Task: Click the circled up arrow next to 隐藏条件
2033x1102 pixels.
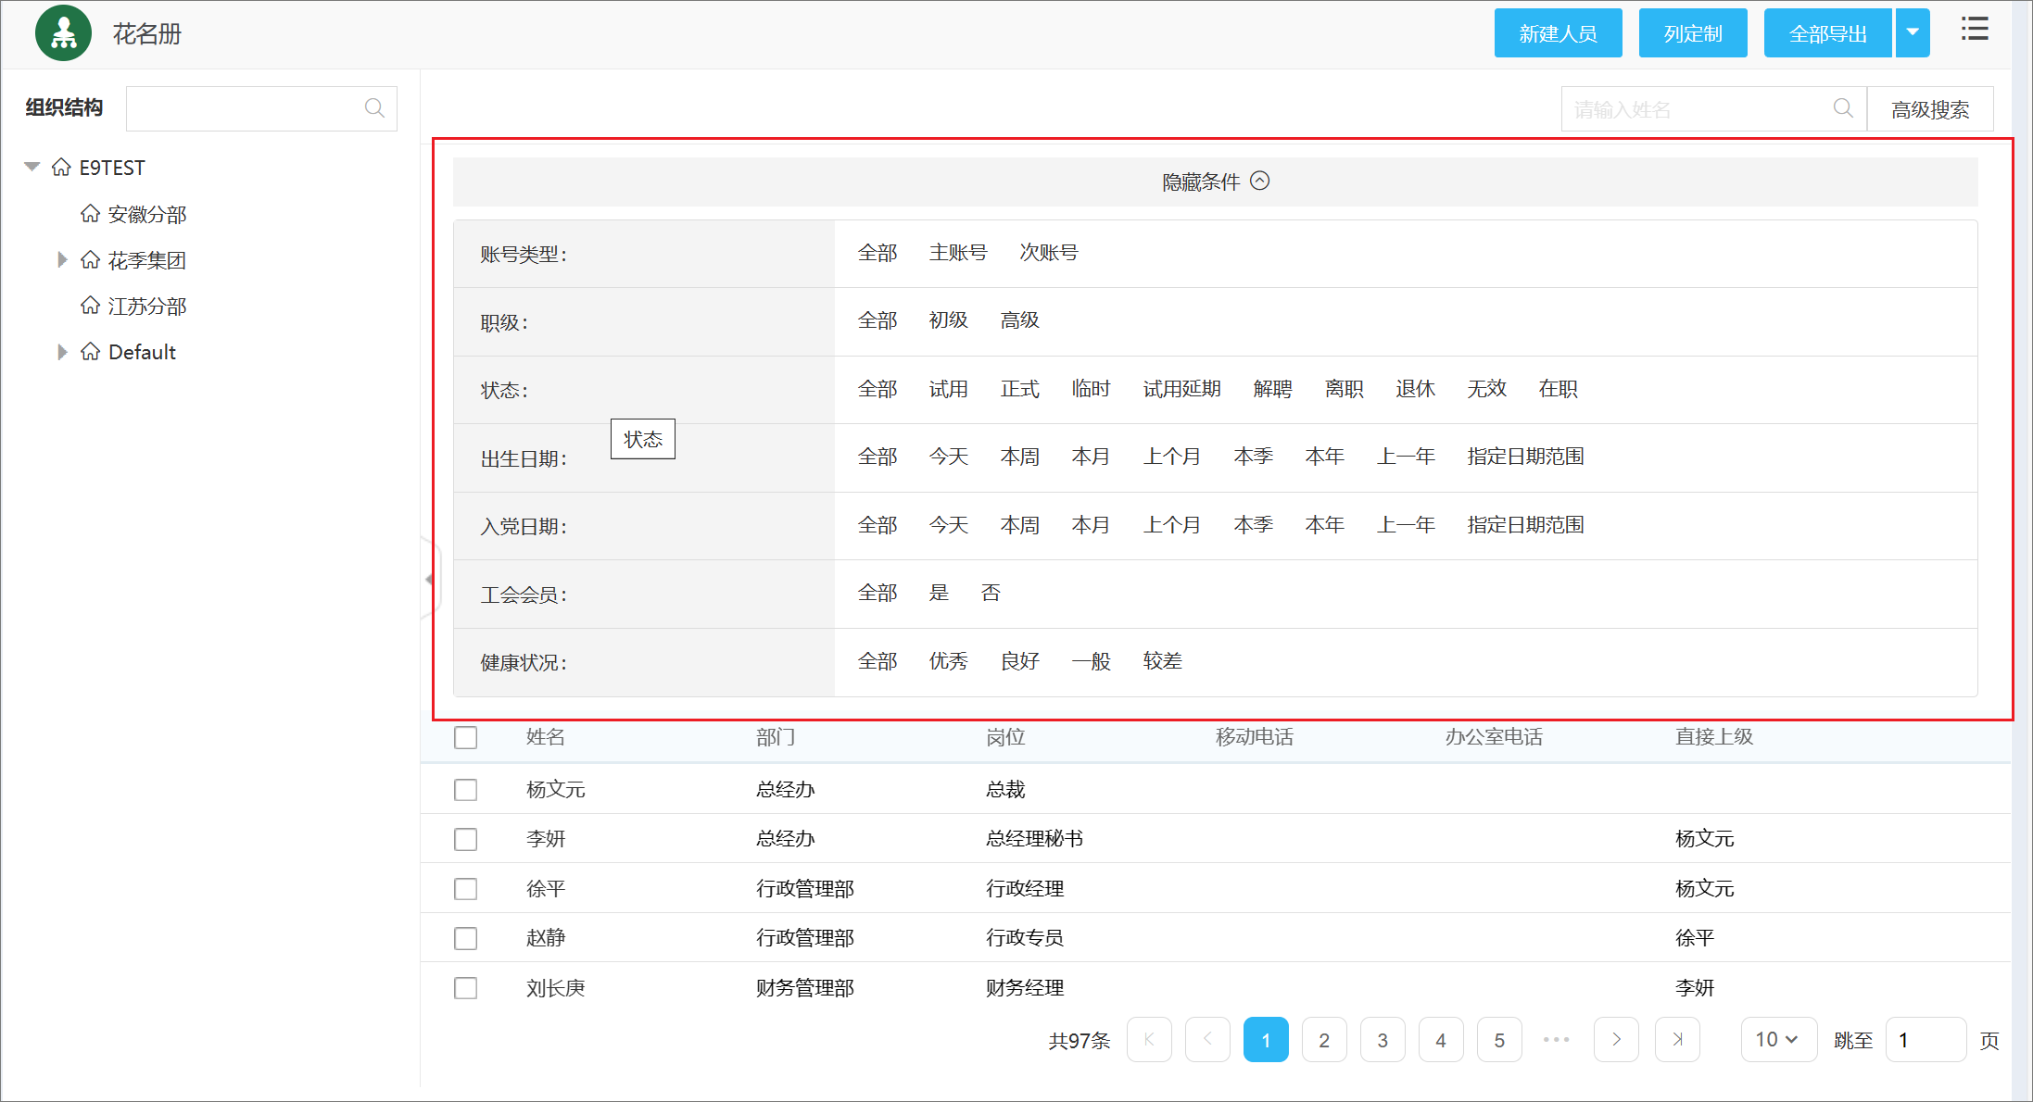Action: coord(1259,182)
